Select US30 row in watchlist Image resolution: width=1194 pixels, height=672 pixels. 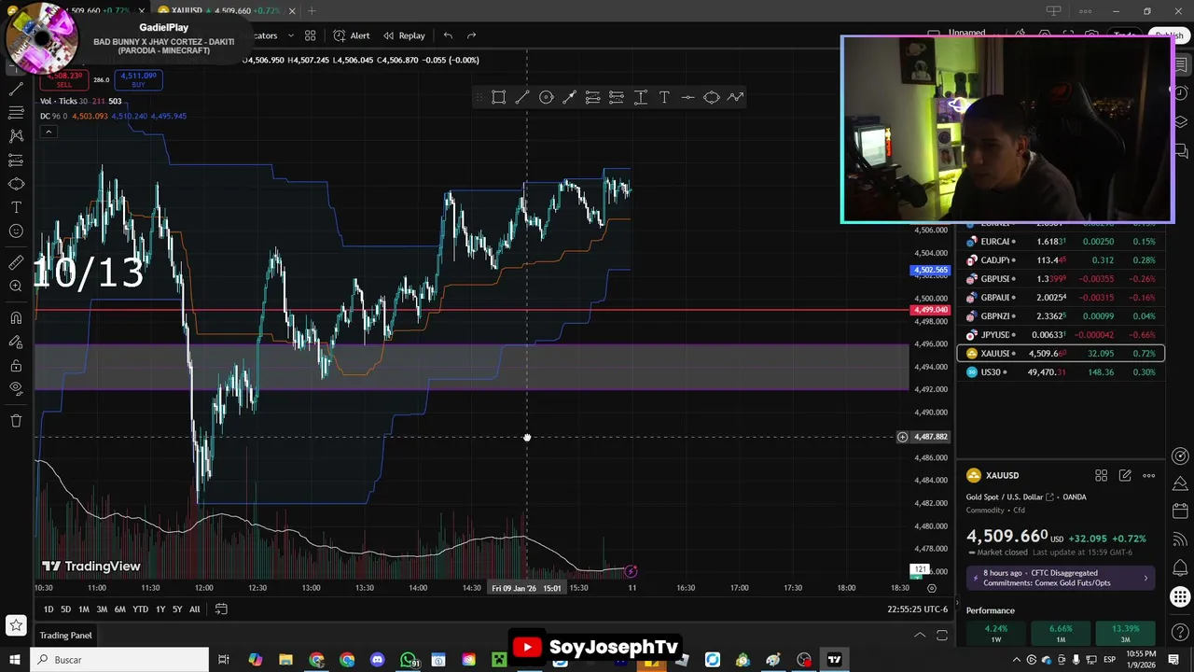(x=1061, y=372)
